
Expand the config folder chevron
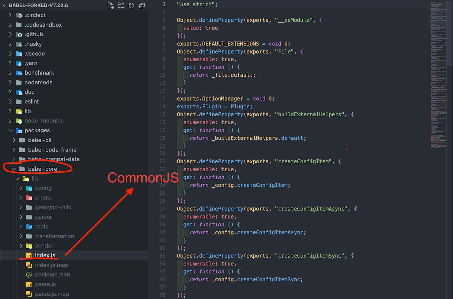point(21,188)
